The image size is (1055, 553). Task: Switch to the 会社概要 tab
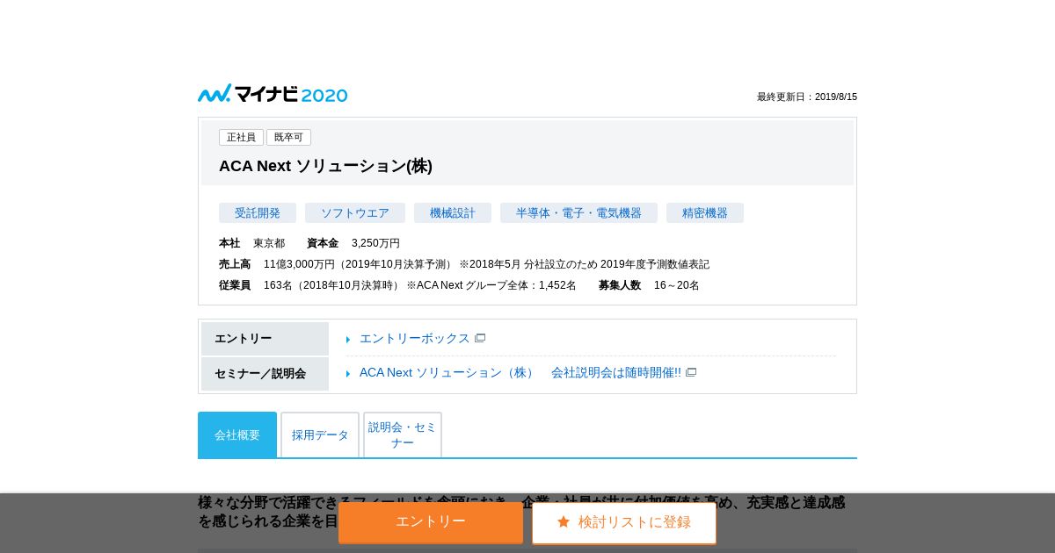tap(237, 434)
